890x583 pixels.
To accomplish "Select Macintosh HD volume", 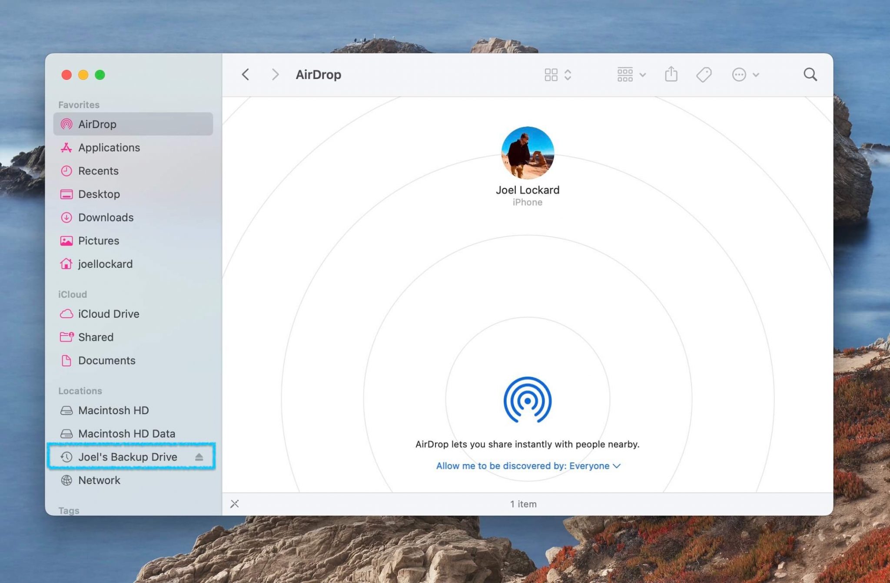I will (133, 410).
